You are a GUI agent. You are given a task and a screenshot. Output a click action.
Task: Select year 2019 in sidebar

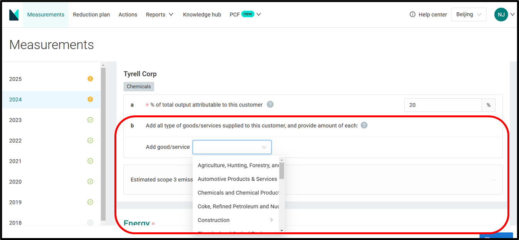pos(51,202)
